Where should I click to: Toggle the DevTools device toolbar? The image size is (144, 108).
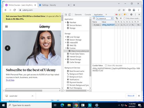click(70, 14)
